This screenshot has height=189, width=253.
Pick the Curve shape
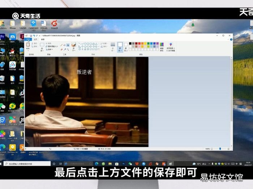(82, 44)
